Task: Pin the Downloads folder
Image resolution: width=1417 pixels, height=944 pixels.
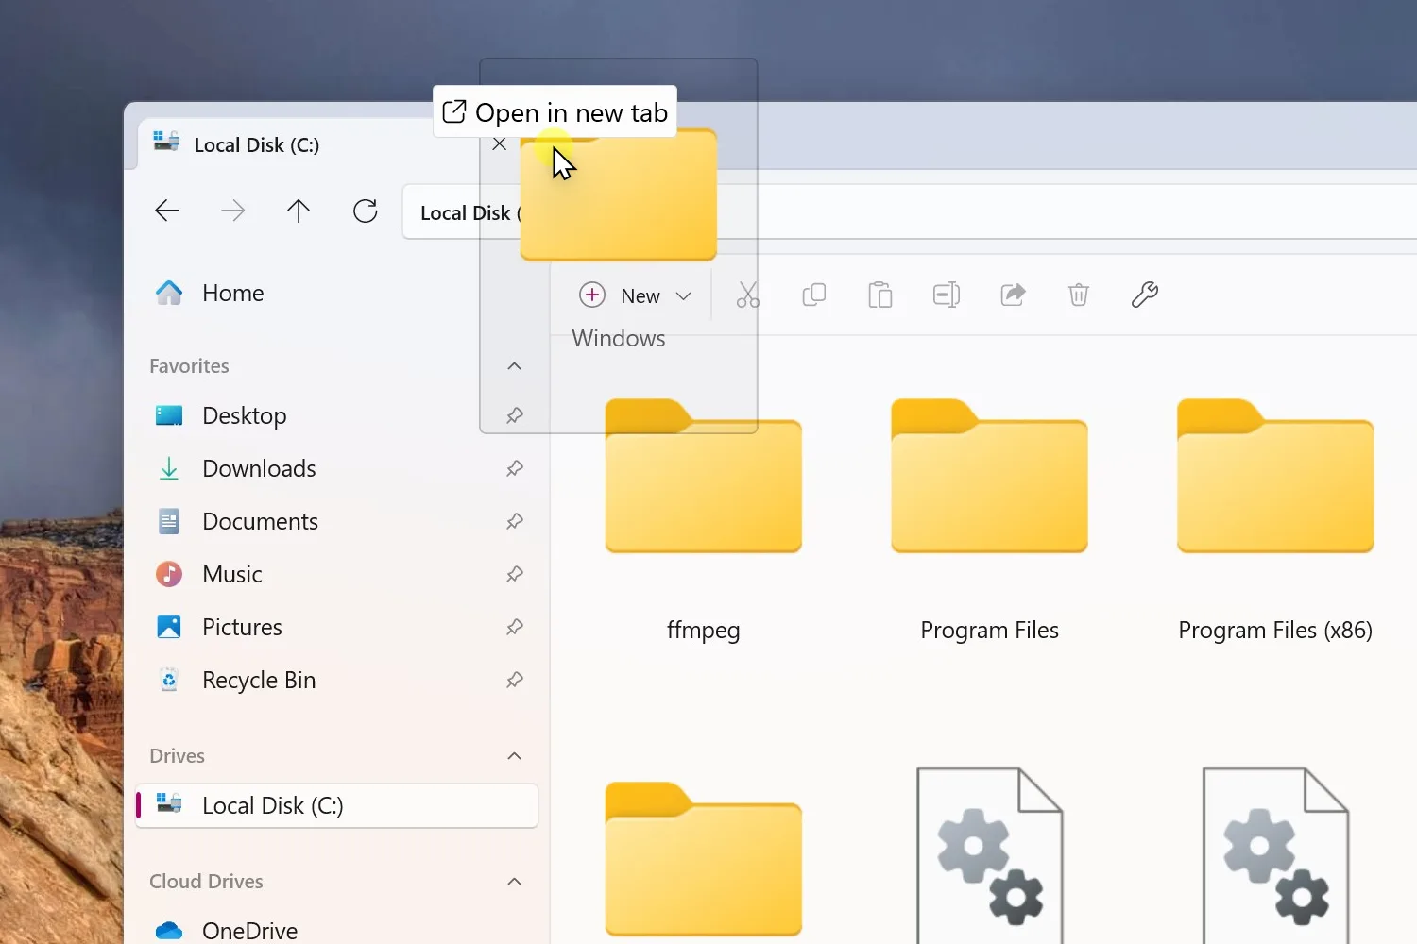Action: [x=515, y=468]
